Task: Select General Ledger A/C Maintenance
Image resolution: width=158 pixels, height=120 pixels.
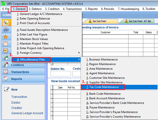Action: [47, 14]
